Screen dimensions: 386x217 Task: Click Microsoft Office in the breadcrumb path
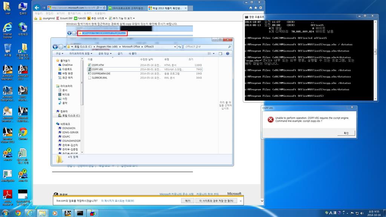tap(131, 46)
